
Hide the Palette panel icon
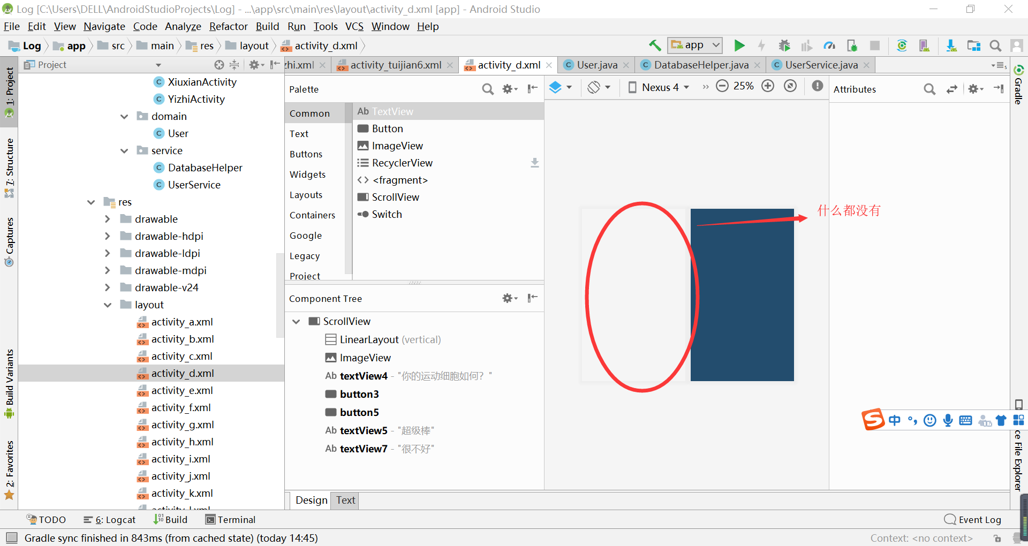(x=532, y=89)
